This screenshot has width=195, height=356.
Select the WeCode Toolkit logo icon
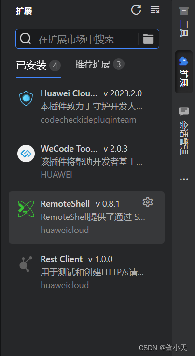tap(26, 154)
